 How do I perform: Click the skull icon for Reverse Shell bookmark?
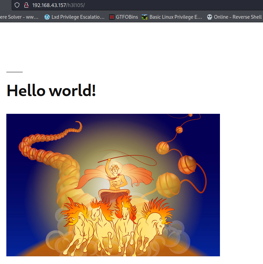point(210,17)
